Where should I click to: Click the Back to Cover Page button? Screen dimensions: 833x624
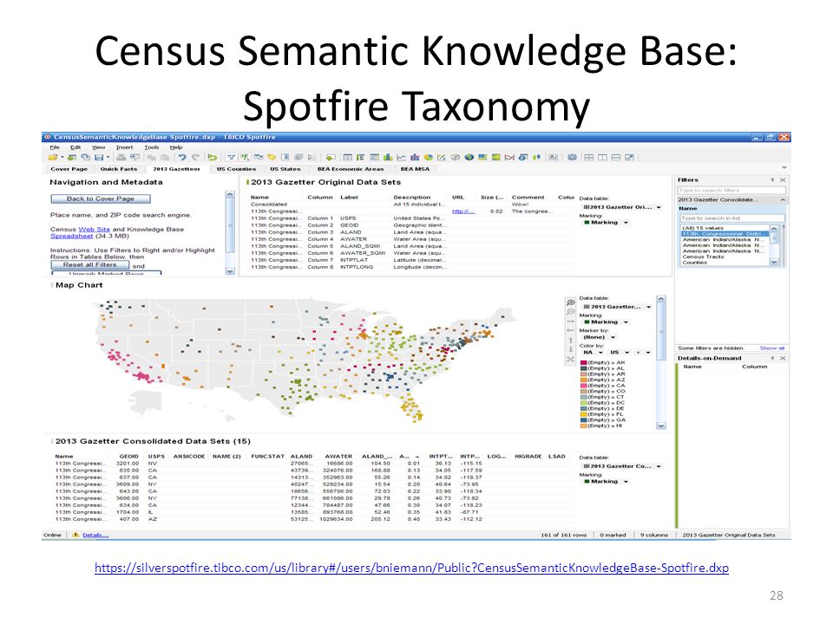coord(101,198)
